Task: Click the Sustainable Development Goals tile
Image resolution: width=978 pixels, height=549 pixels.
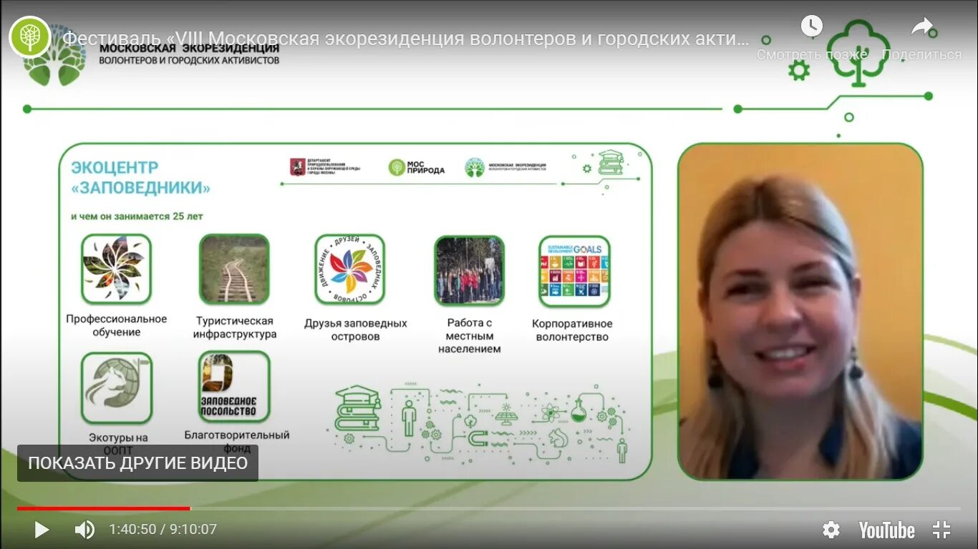Action: pos(574,272)
